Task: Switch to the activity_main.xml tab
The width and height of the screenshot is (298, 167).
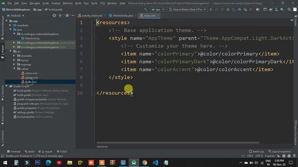Action: (92, 16)
